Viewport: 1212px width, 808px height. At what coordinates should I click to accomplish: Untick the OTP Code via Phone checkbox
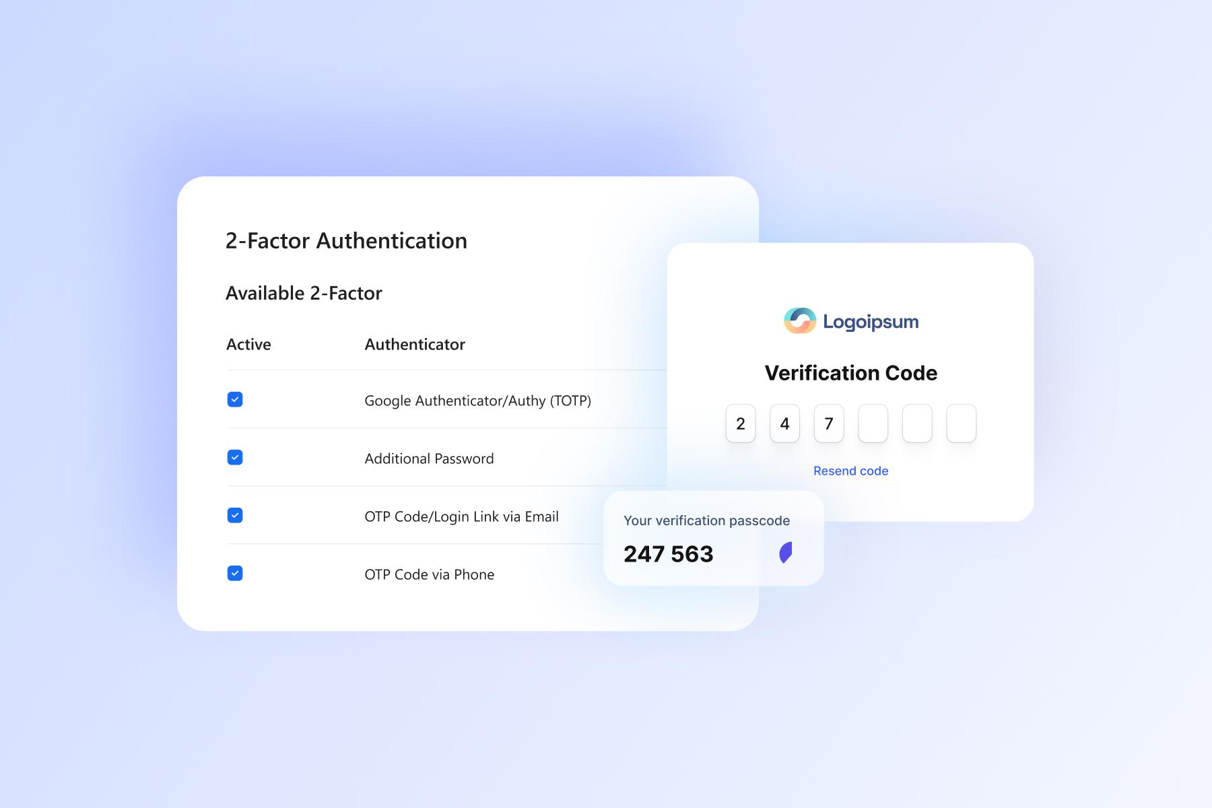click(235, 574)
